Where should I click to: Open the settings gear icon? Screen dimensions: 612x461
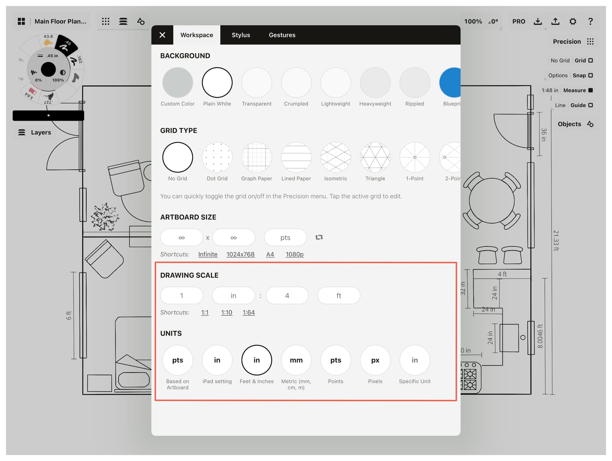573,21
